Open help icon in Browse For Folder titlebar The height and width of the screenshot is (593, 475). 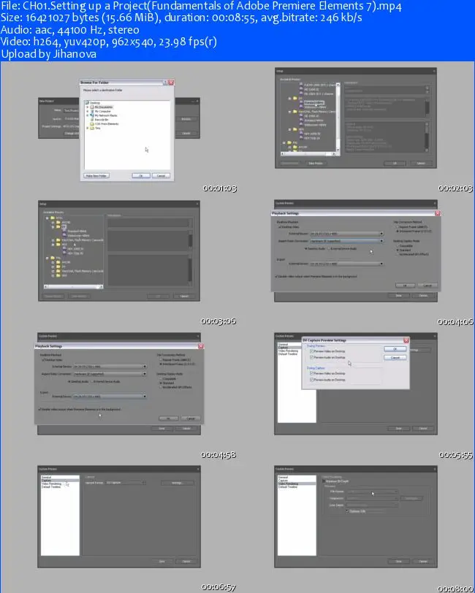pyautogui.click(x=165, y=83)
